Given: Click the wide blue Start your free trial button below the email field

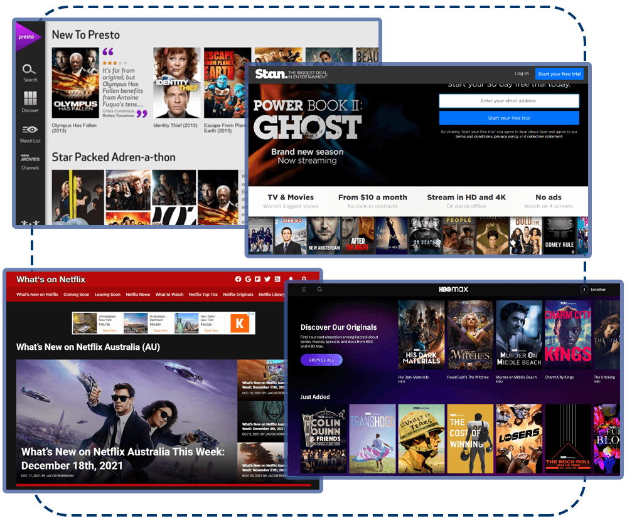Looking at the screenshot, I should coord(509,118).
